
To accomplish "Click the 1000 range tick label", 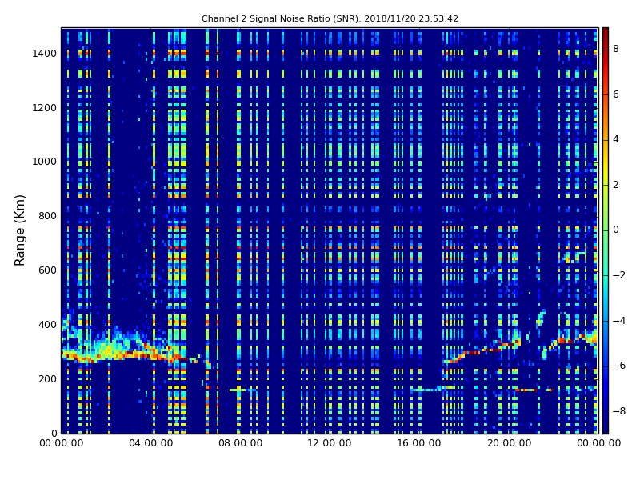I will [45, 162].
